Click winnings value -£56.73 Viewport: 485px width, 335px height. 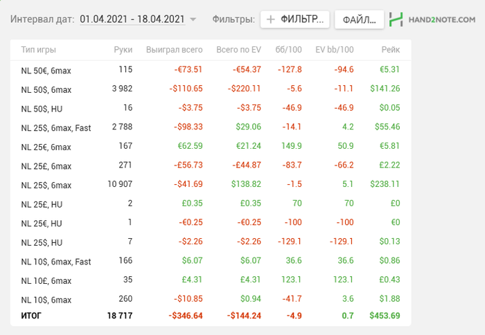188,165
